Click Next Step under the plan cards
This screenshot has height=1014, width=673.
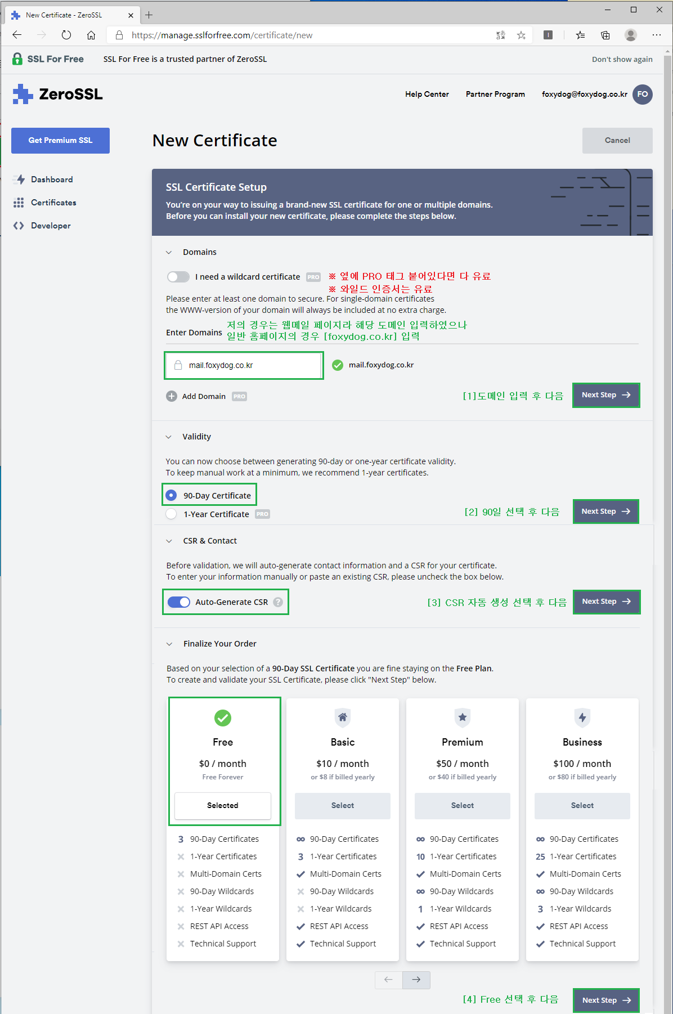tap(607, 1000)
